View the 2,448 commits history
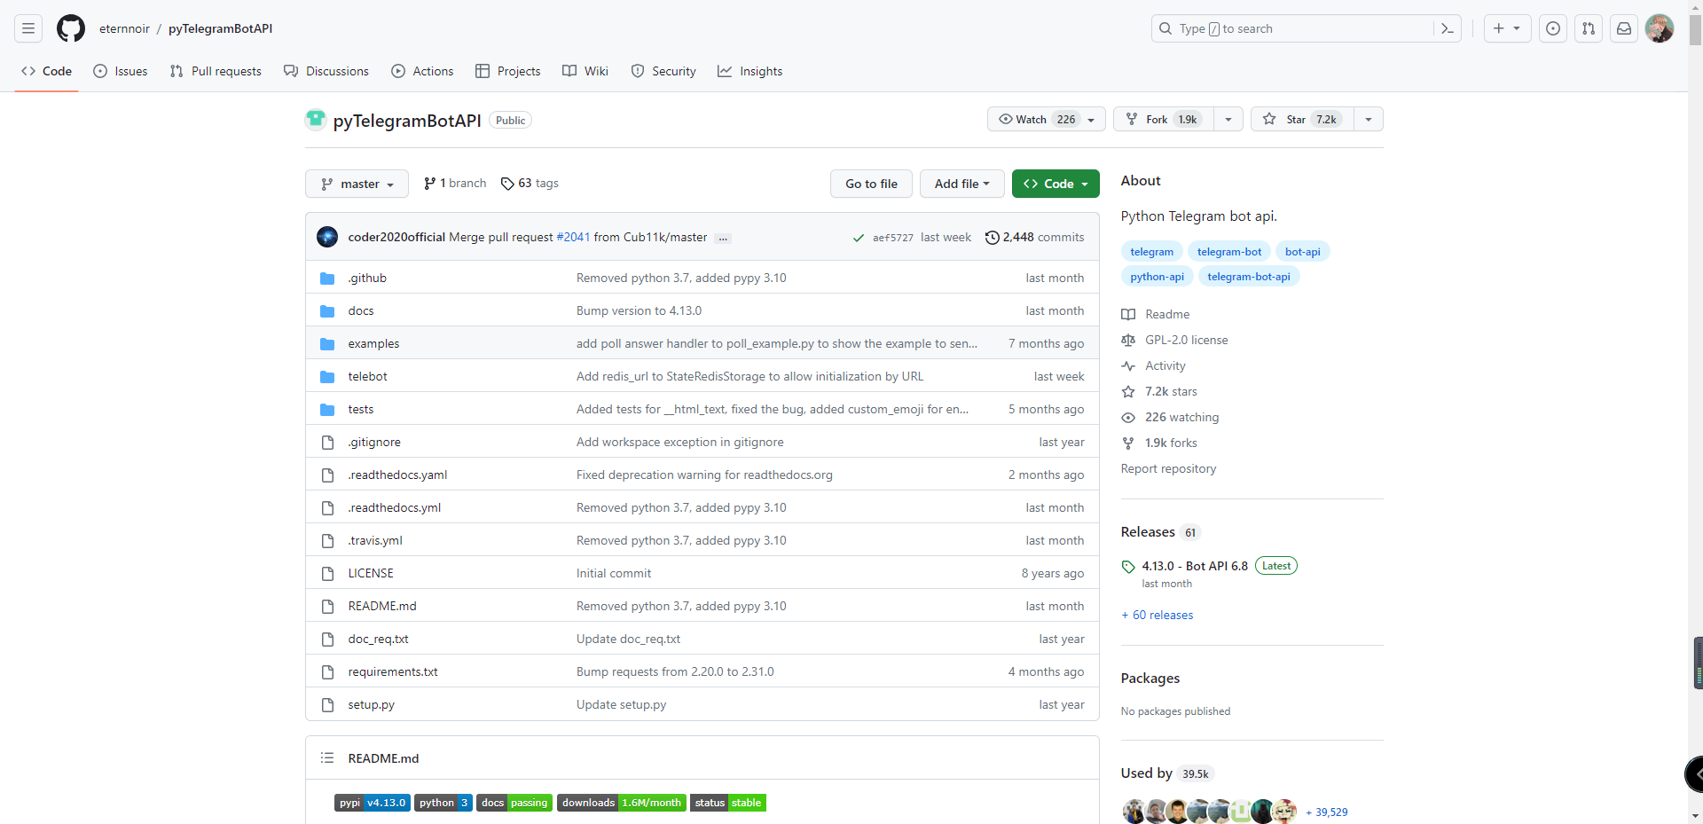 coord(1035,238)
